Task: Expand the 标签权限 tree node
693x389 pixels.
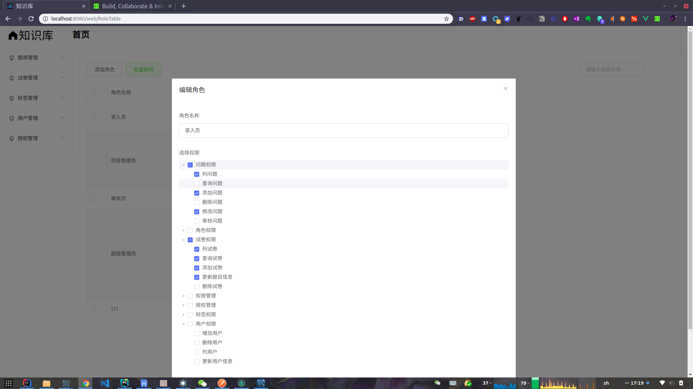Action: point(183,315)
